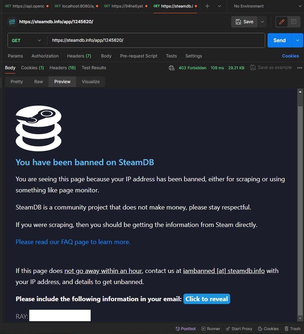Click the request URL input field
The height and width of the screenshot is (334, 304).
coord(156,40)
